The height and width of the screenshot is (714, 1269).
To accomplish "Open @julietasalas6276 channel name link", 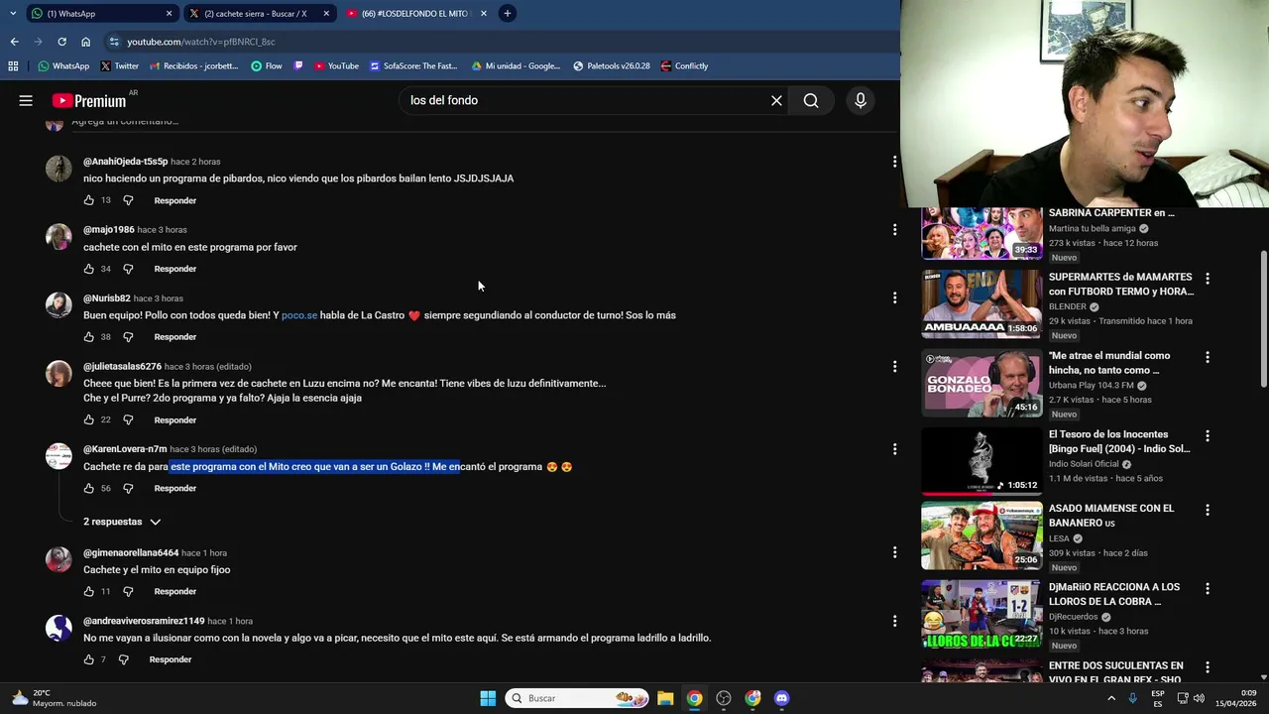I will [x=122, y=367].
